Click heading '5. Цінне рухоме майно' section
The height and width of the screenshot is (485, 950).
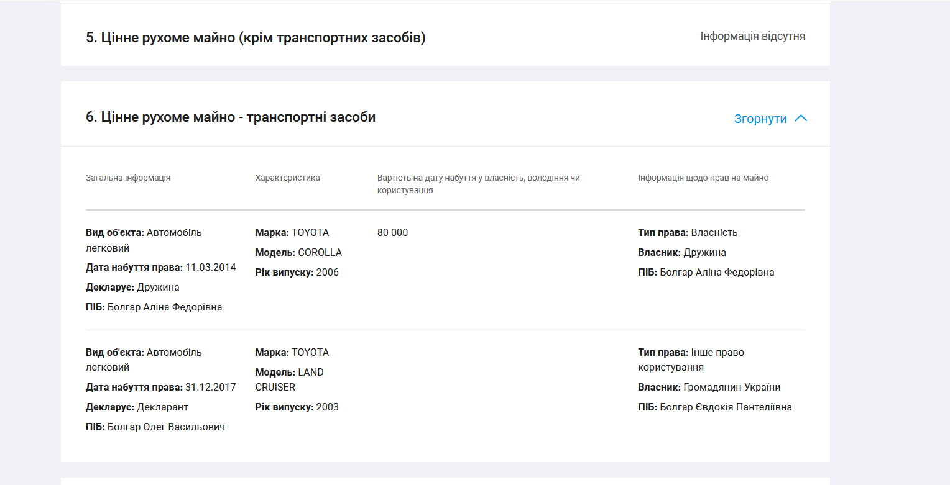256,37
